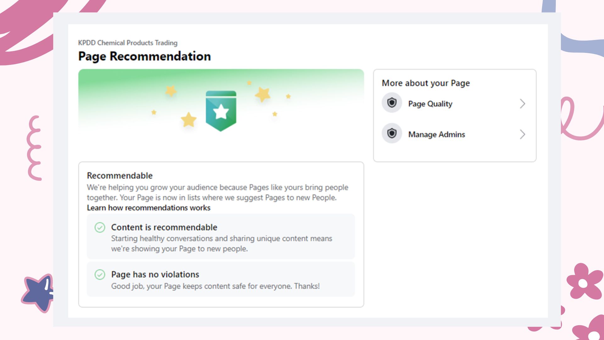Click the Page Recommendation heading
Screen dimensions: 604x340
[x=144, y=56]
